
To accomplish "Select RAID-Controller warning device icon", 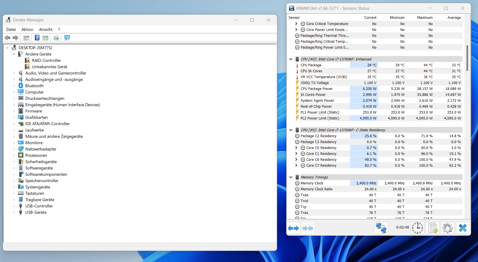I will point(27,60).
